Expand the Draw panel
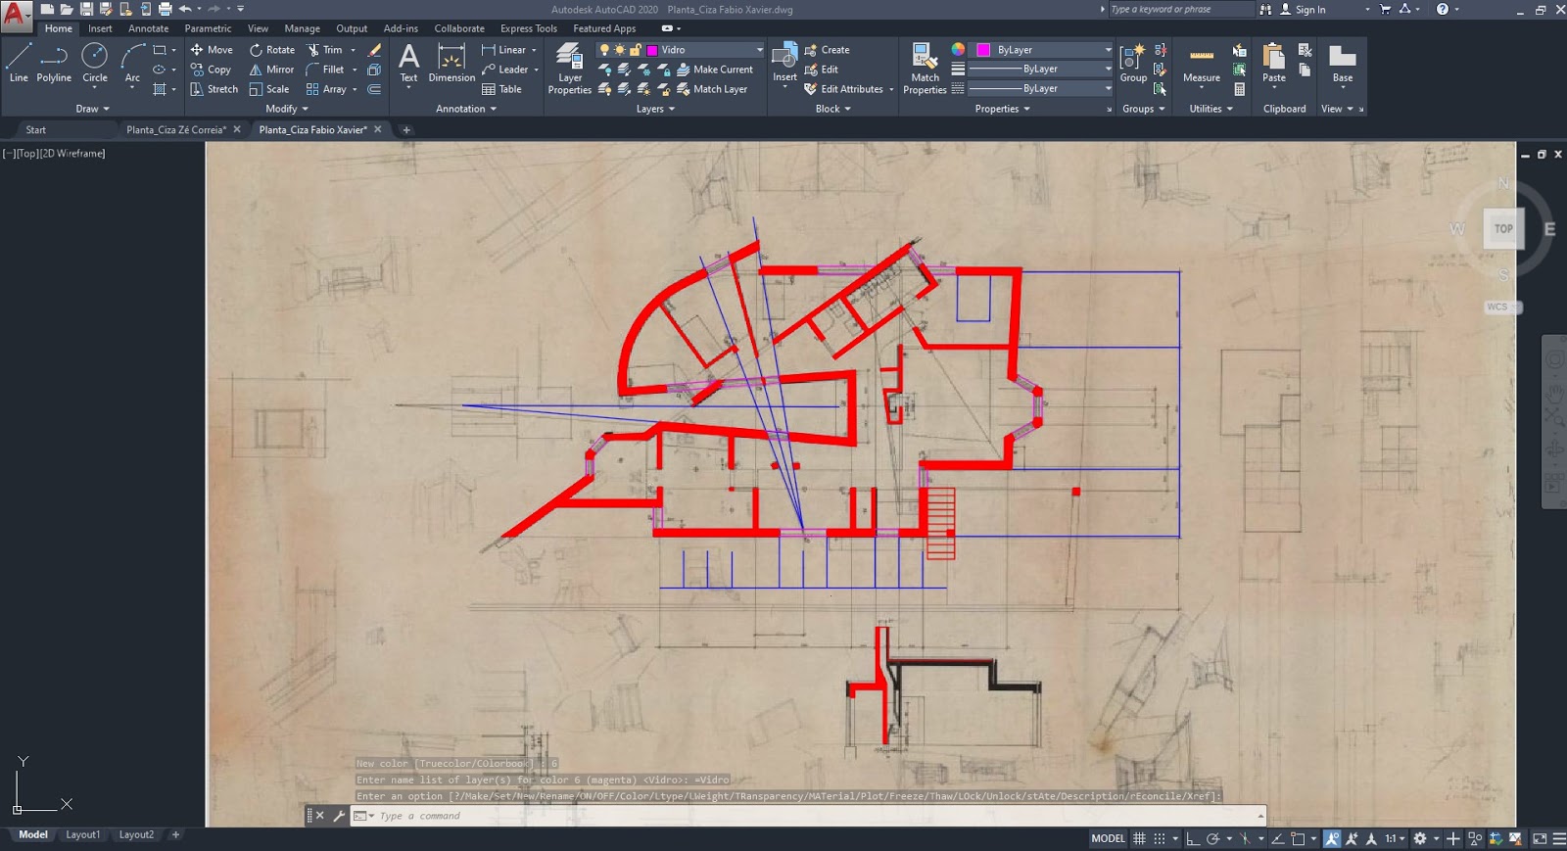1567x851 pixels. click(x=92, y=109)
